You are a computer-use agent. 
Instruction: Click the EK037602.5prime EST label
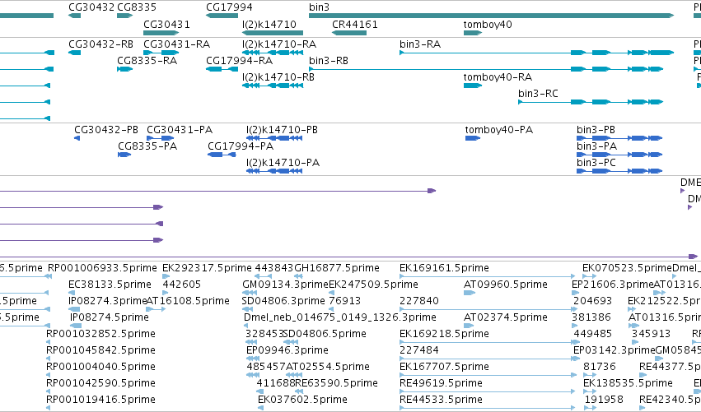coord(302,400)
